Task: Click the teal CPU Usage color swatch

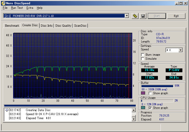Action: (x=143, y=108)
